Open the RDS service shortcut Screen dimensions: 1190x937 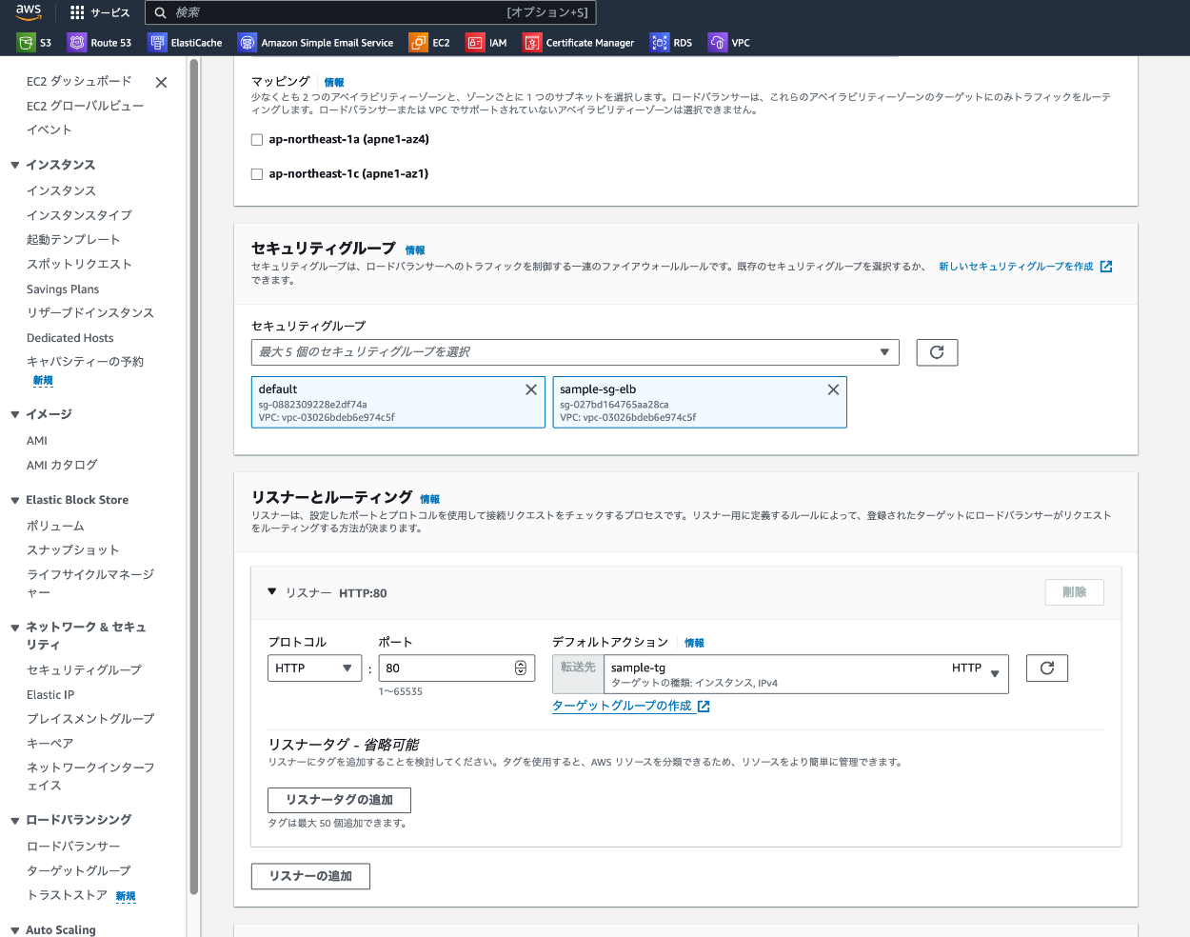(x=660, y=43)
